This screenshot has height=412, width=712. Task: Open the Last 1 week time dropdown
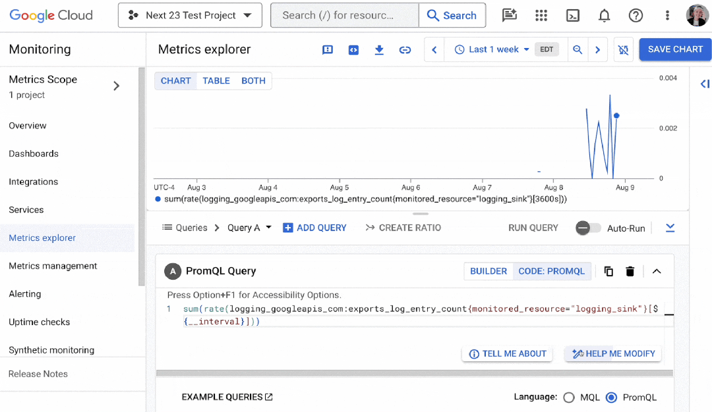pyautogui.click(x=492, y=50)
